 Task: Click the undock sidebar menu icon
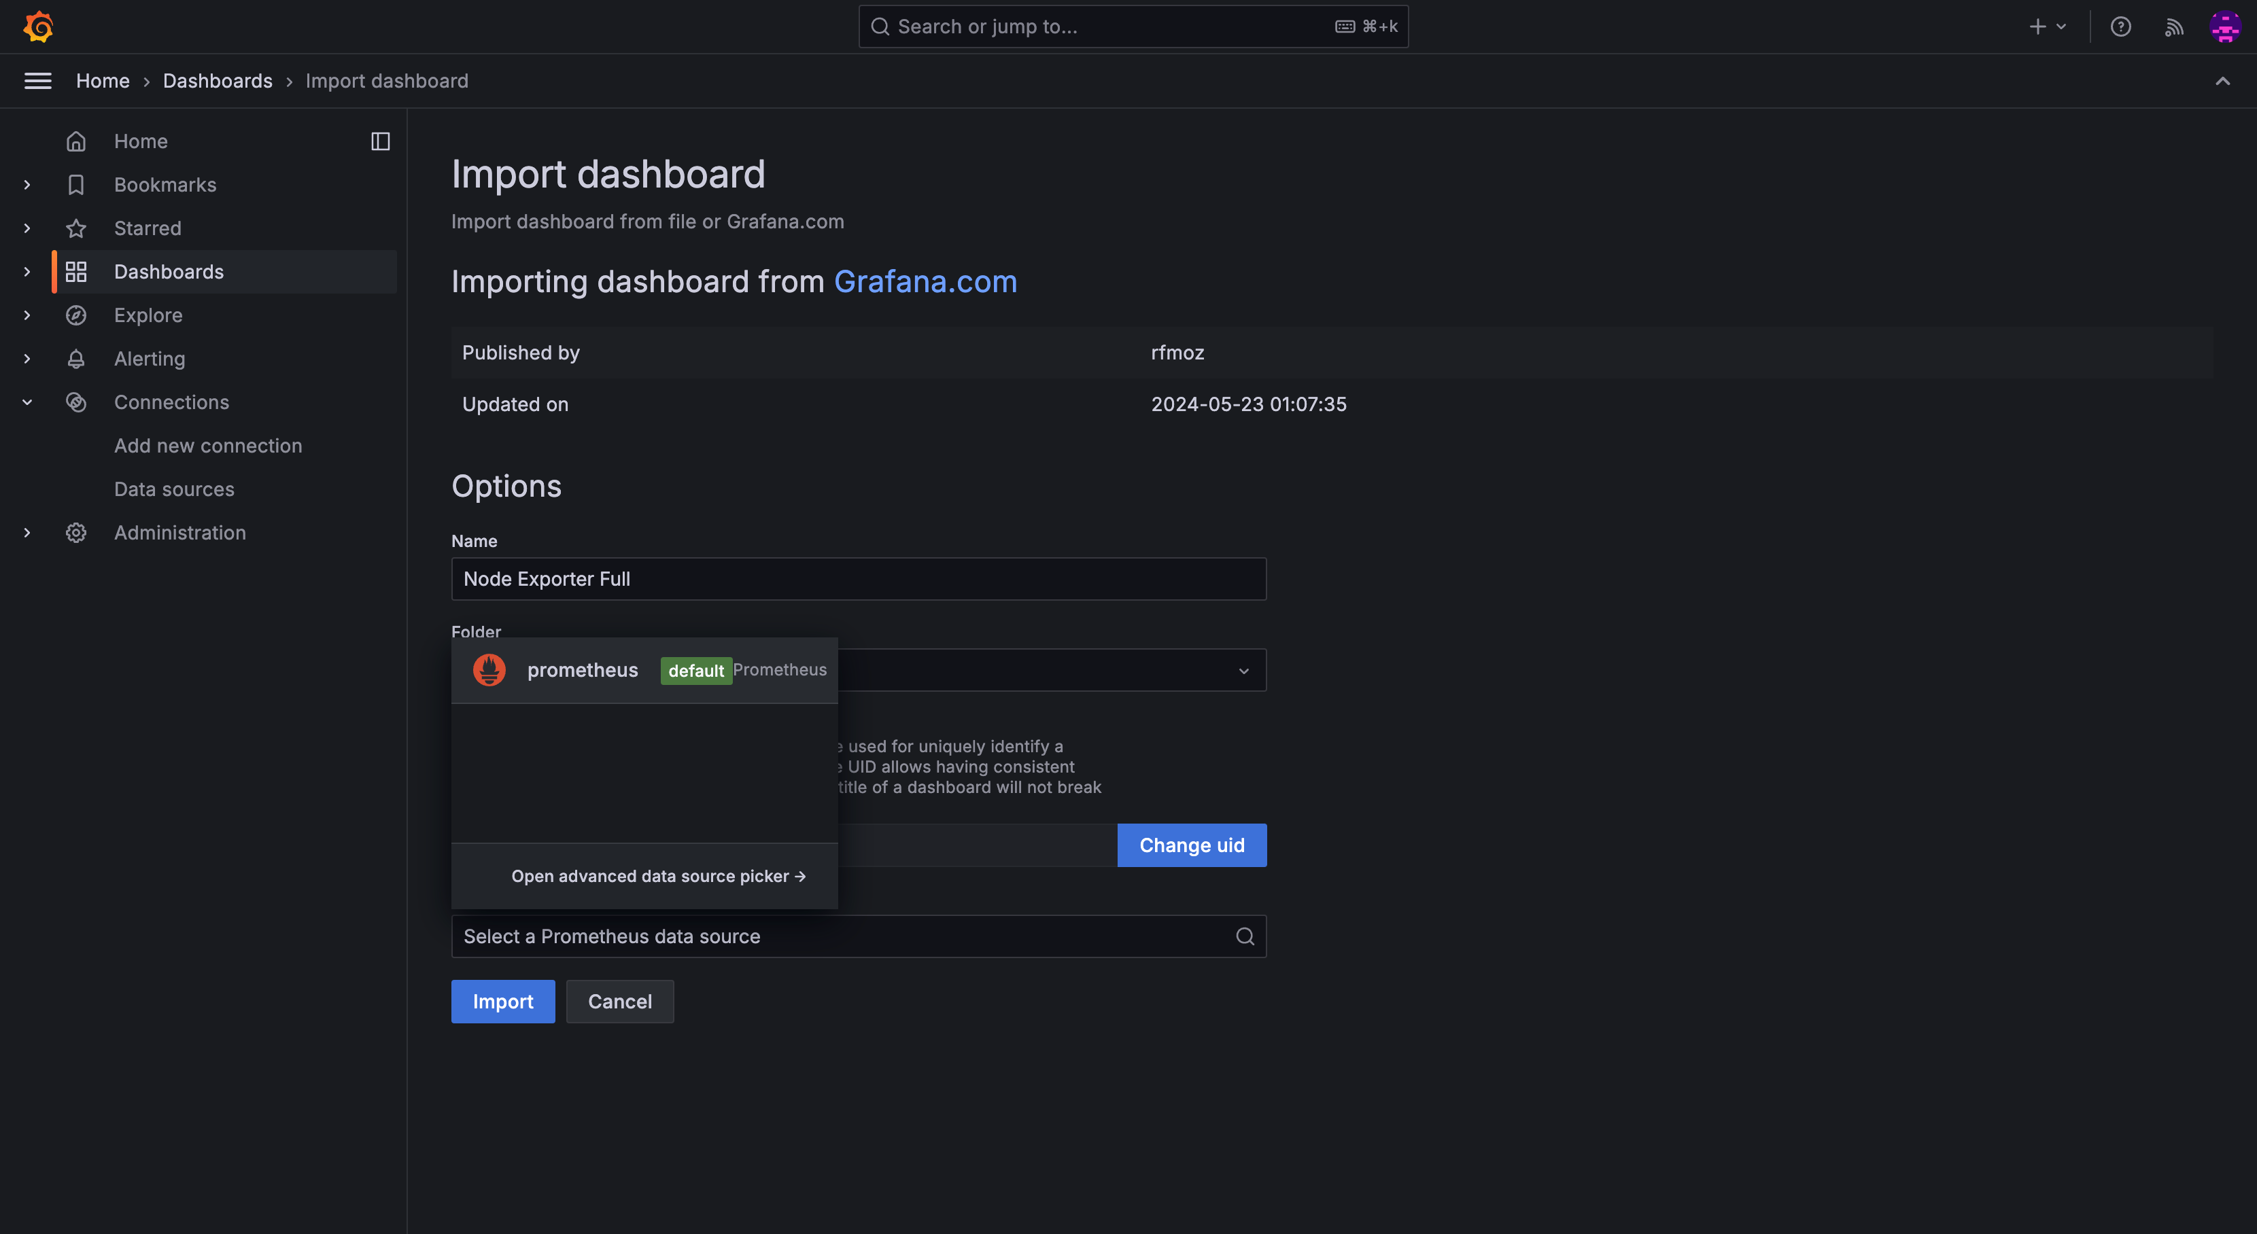pos(380,141)
